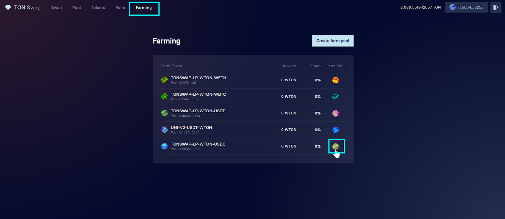This screenshot has height=219, width=505.
Task: Go to the Swap tab
Action: [56, 8]
